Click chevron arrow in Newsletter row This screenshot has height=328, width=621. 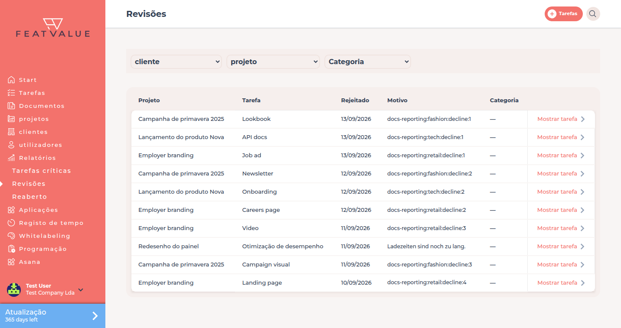click(583, 174)
